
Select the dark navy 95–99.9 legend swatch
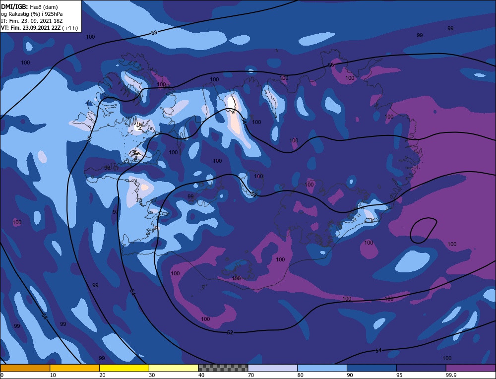(x=421, y=368)
